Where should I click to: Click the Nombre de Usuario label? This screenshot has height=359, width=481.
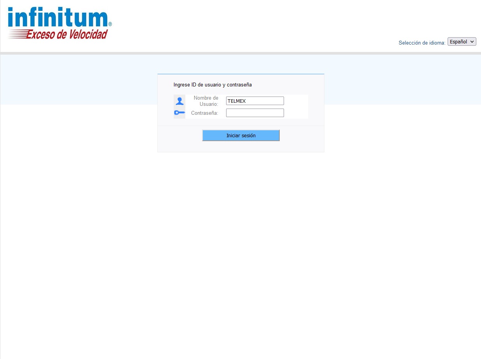[206, 101]
